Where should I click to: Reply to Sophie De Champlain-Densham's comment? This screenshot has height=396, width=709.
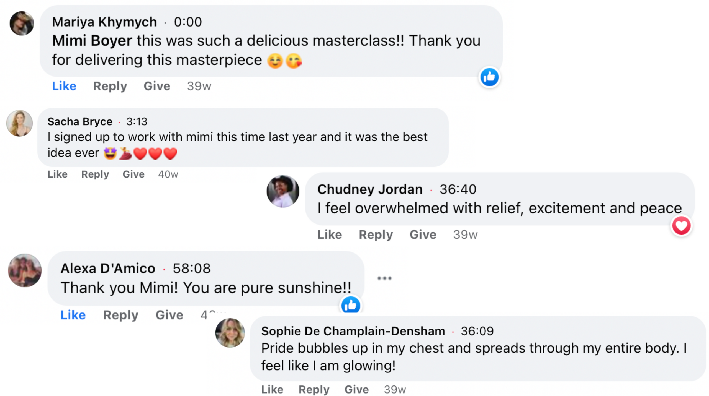tap(314, 389)
